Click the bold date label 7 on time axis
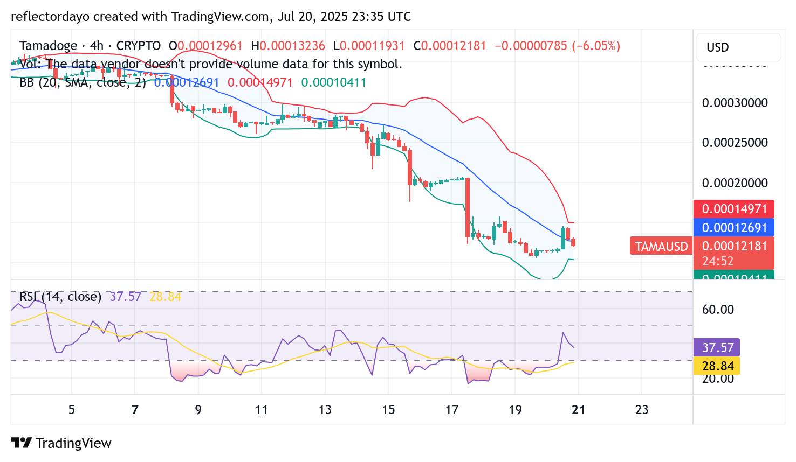The image size is (796, 462). click(x=135, y=410)
